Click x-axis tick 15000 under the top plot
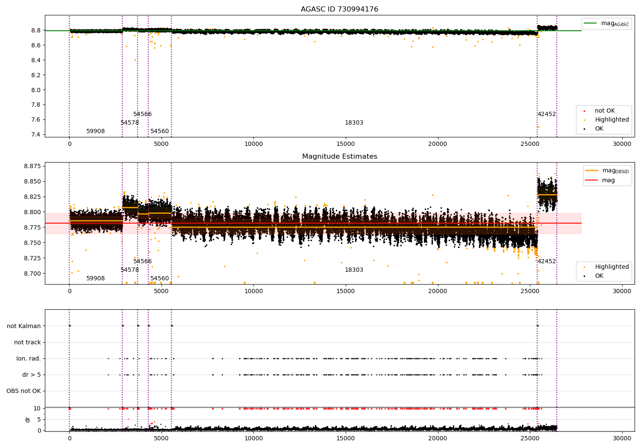The width and height of the screenshot is (641, 448). (x=346, y=144)
